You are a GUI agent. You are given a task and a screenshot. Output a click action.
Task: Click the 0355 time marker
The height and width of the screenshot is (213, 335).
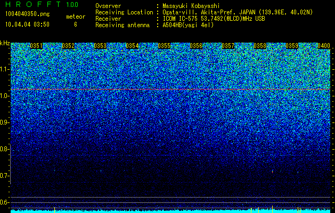(164, 46)
